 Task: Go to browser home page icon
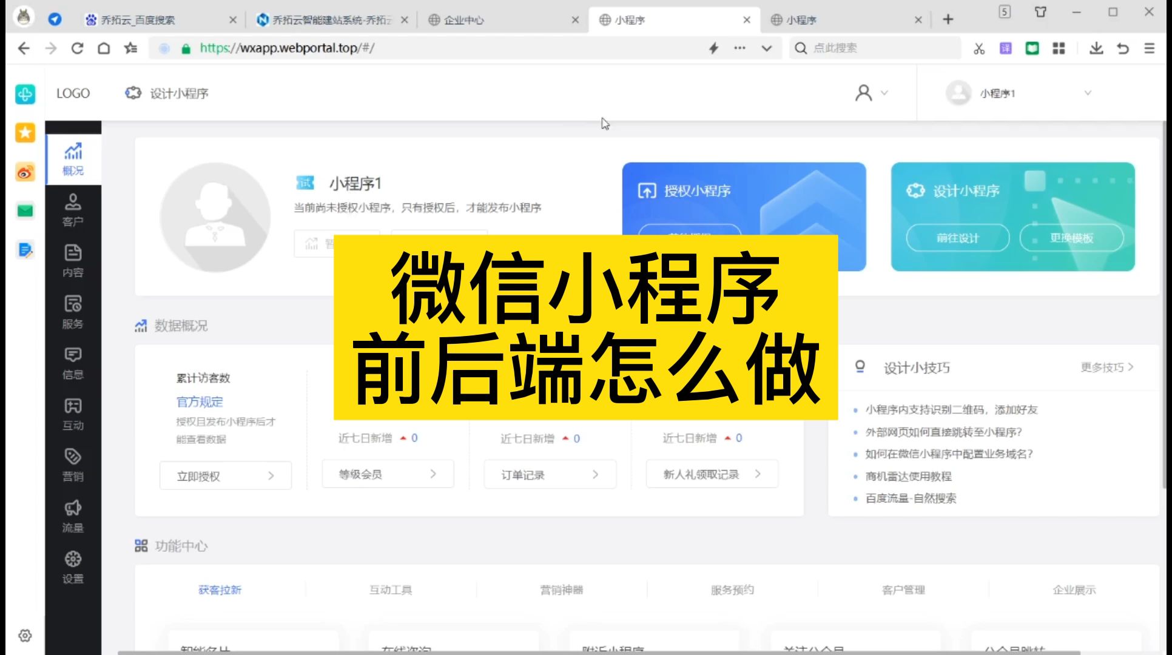104,48
